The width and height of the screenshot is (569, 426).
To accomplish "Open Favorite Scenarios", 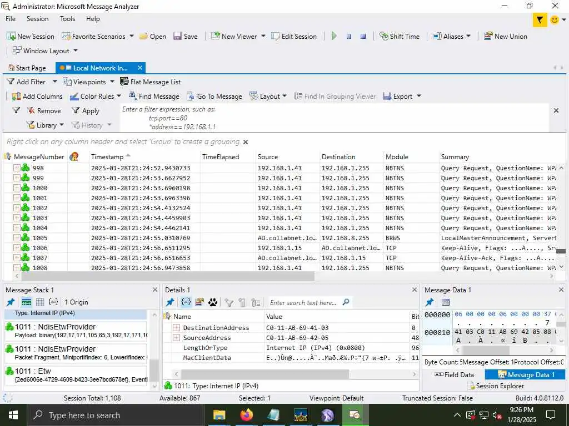I will coord(94,36).
